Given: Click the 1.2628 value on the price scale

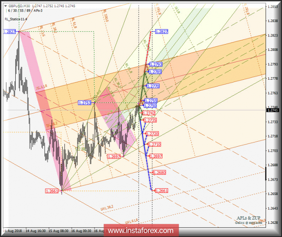Looking at the screenshot, I should [x=273, y=223].
